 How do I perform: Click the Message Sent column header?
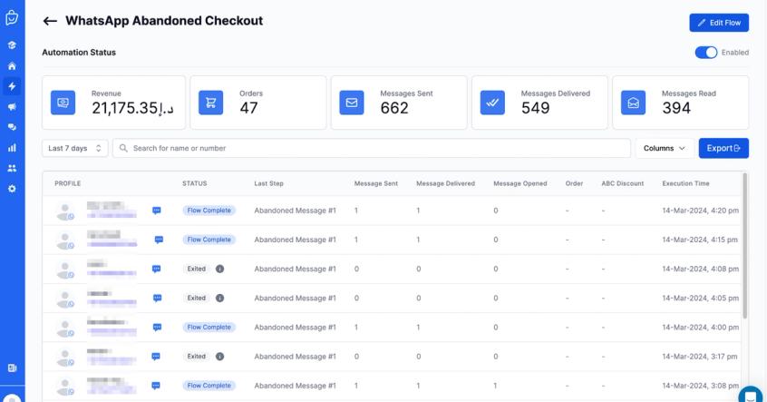point(376,183)
